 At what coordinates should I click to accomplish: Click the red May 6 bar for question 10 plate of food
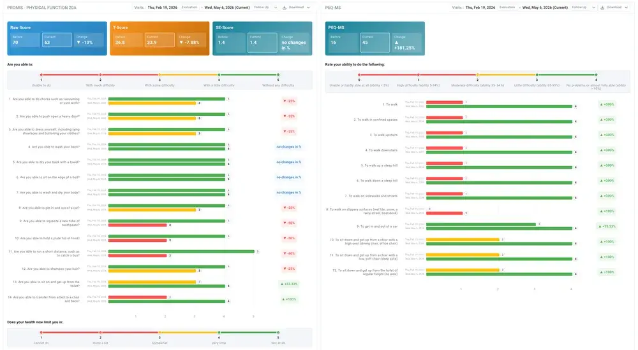[x=138, y=241]
